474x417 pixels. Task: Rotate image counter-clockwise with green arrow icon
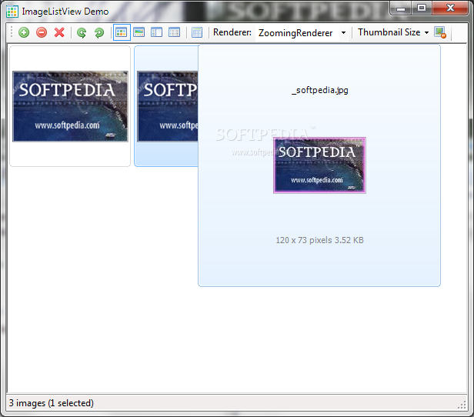[82, 32]
